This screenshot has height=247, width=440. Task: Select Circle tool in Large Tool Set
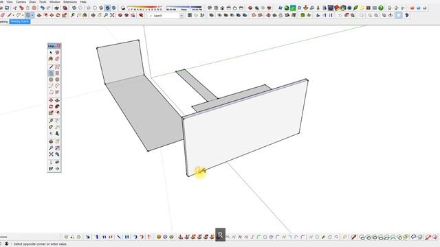click(x=51, y=80)
